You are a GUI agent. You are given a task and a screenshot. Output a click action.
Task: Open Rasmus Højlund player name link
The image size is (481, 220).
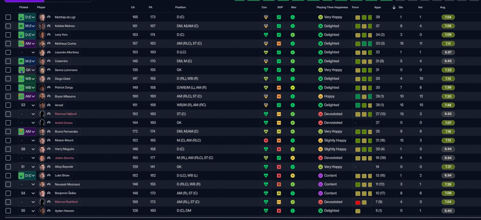coord(66,114)
